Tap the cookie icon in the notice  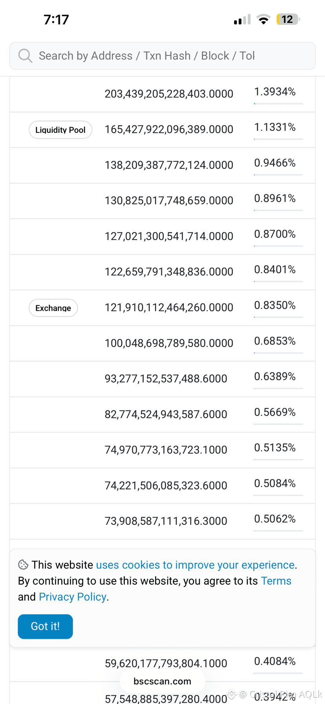23,565
